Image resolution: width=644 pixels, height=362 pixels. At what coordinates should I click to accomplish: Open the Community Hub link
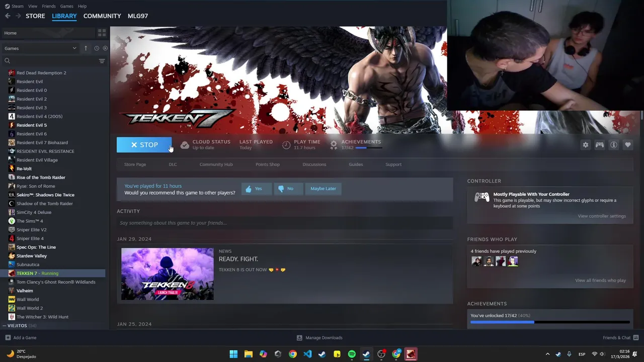pos(216,164)
